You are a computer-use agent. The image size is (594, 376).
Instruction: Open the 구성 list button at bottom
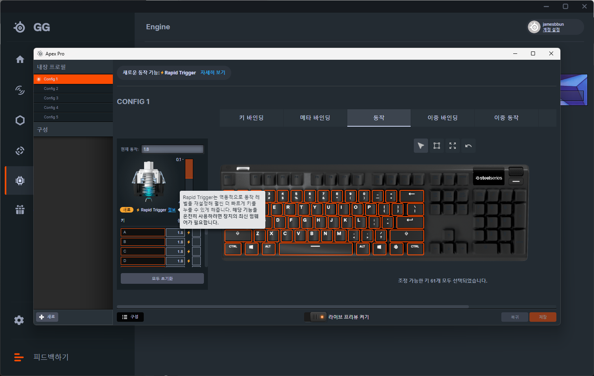[x=130, y=317]
